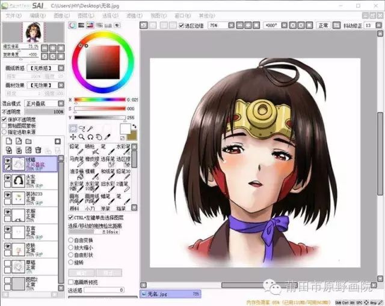Hide the 衣服 layer via eye icon
This screenshot has width=385, height=306.
[8, 212]
